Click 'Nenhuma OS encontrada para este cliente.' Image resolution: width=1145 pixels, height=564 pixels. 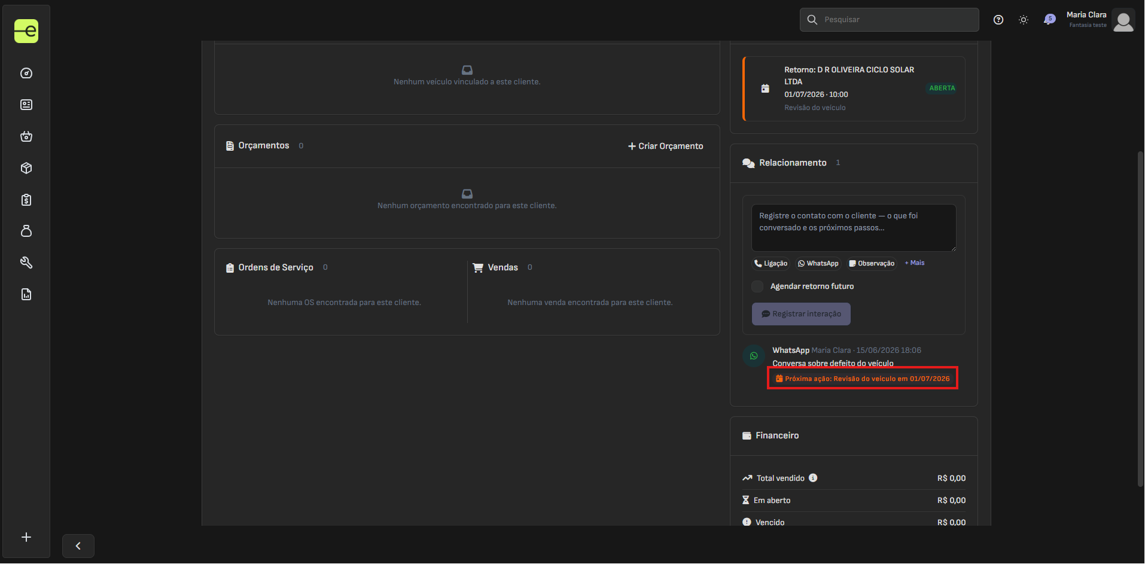tap(344, 303)
